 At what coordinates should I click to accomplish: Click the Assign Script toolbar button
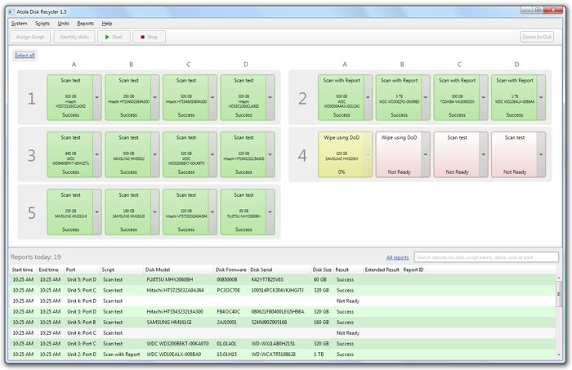click(x=30, y=37)
